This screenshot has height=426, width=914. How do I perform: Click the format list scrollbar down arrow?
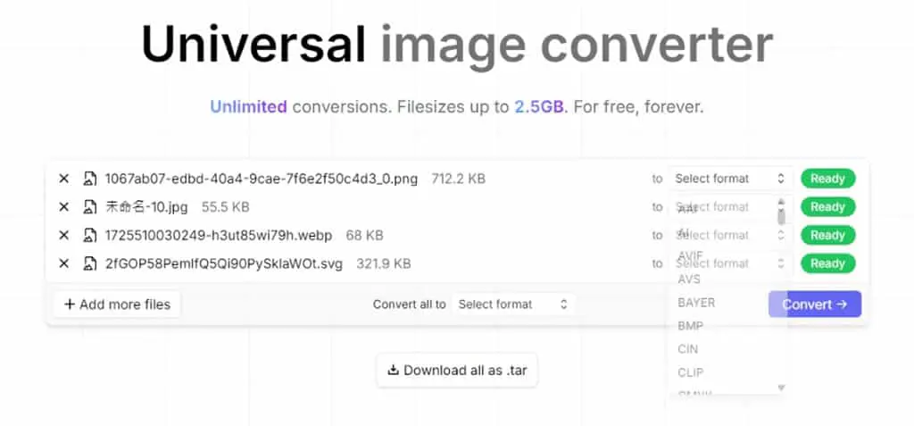coord(782,388)
